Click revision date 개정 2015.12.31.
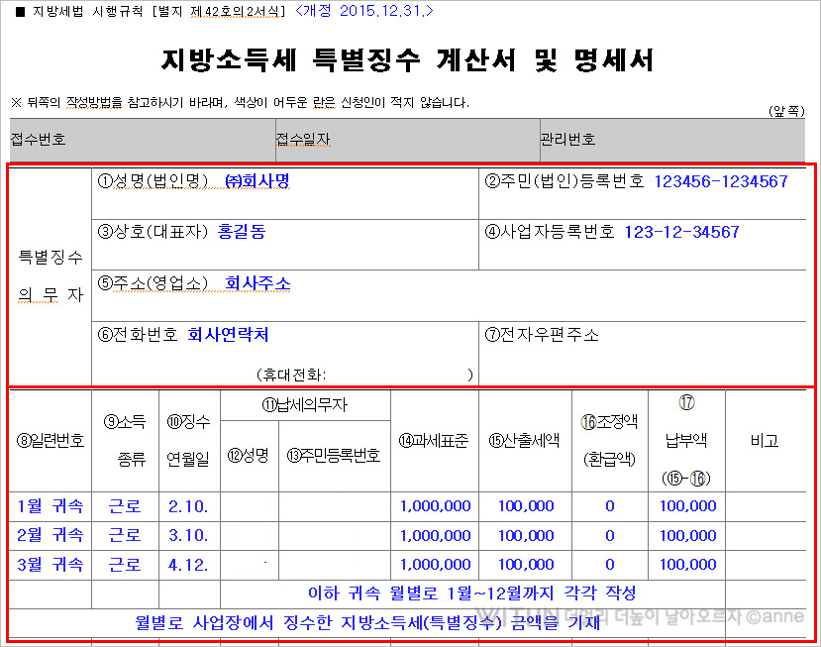Viewport: 821px width, 647px height. point(364,11)
